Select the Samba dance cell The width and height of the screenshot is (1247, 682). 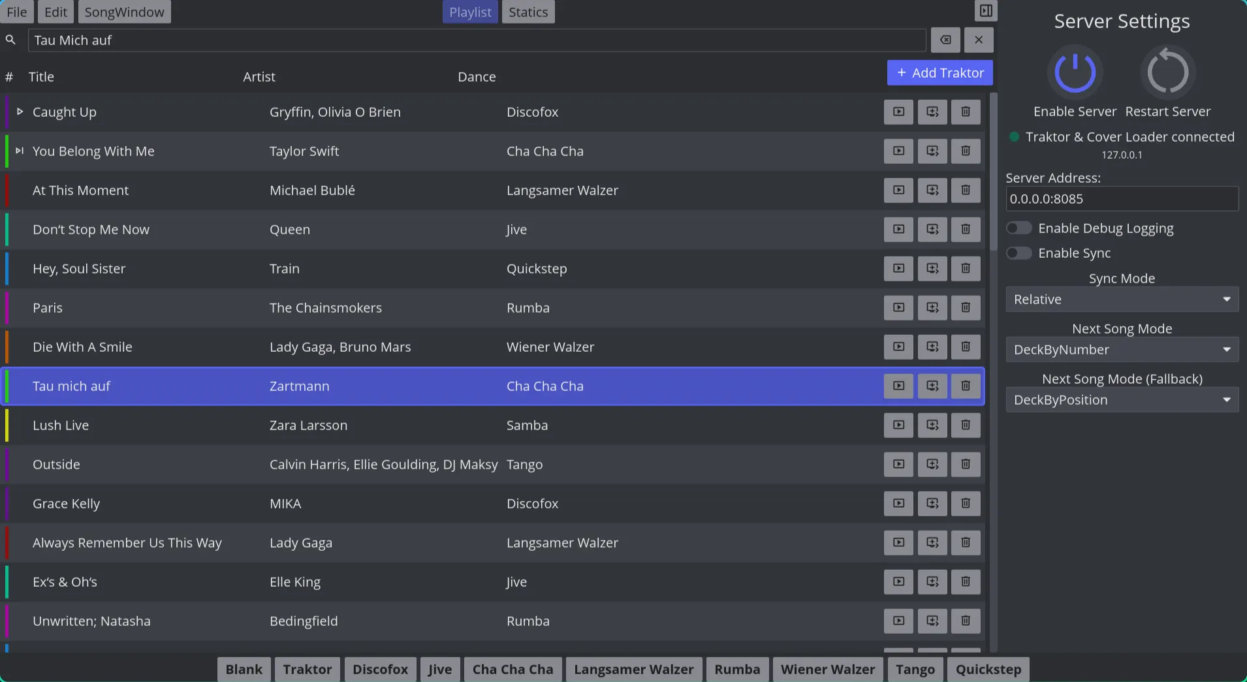click(528, 426)
